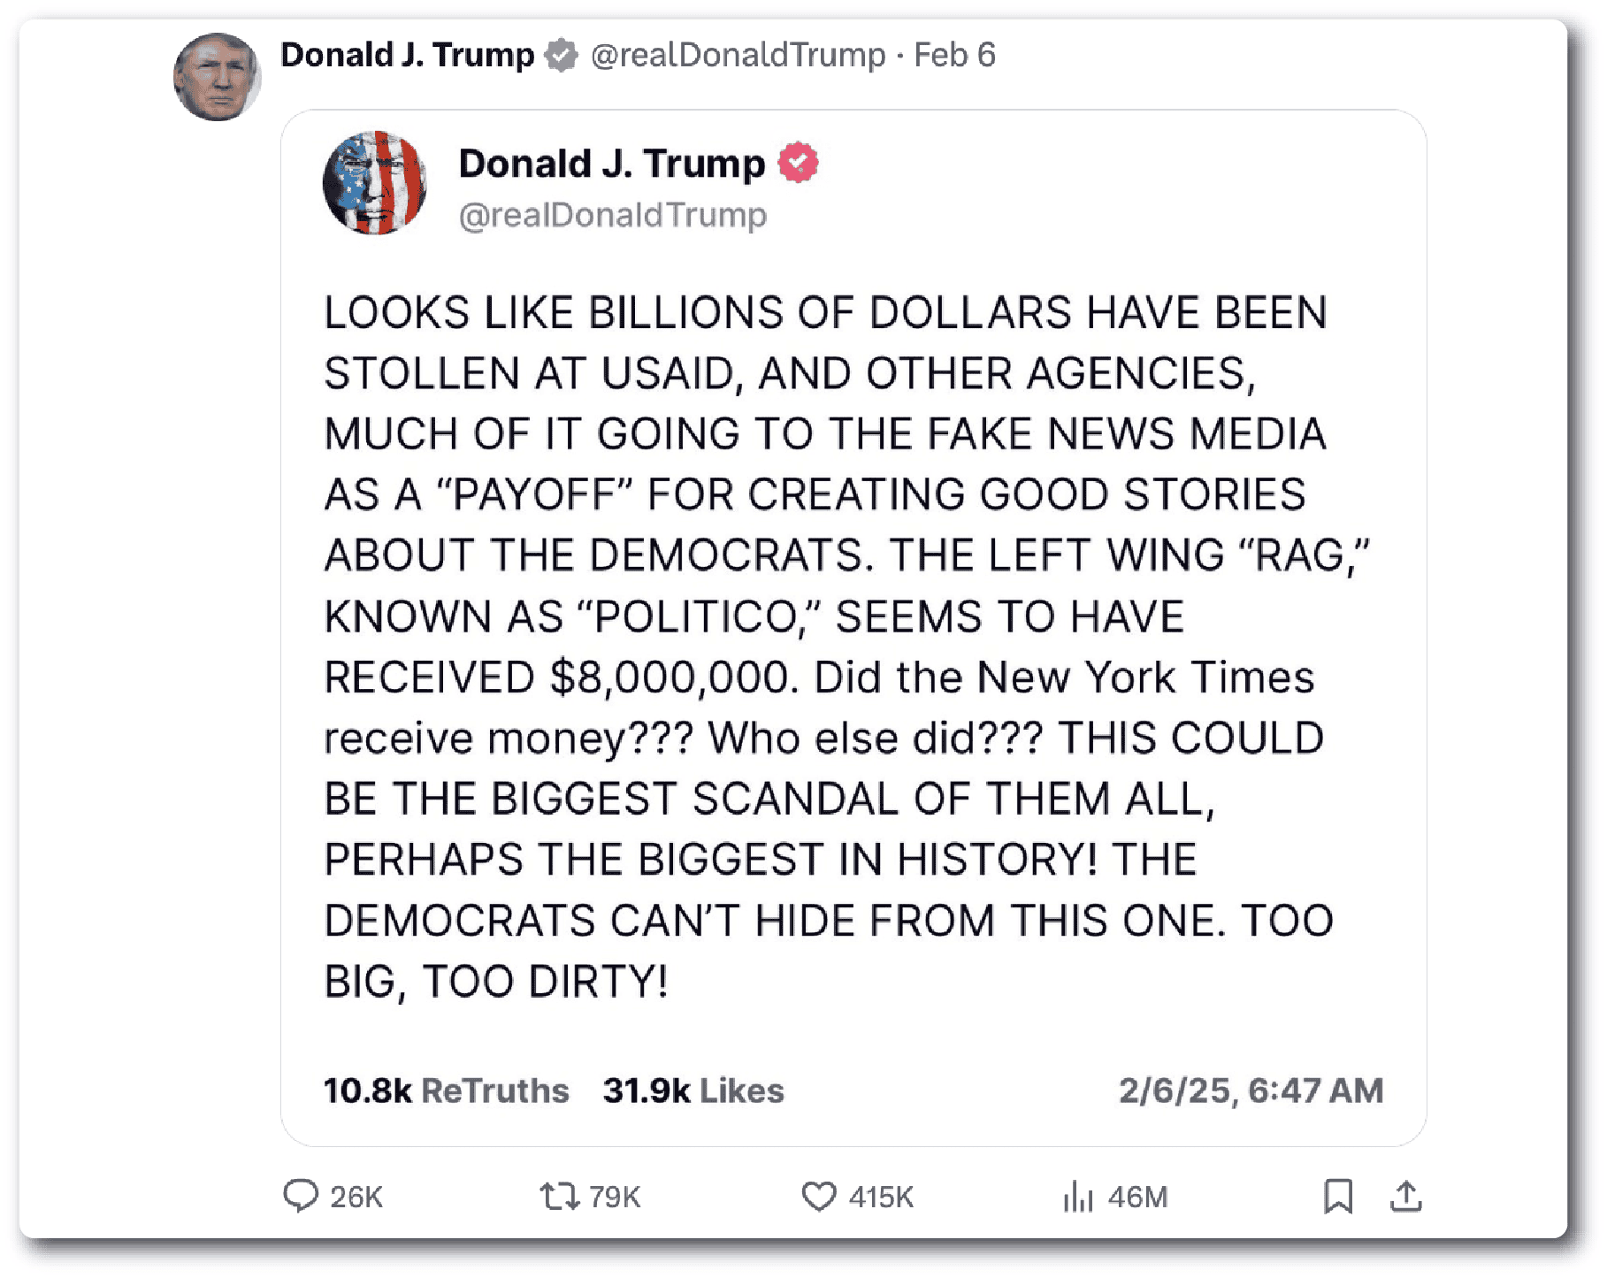Screen dimensions: 1607x1278
Task: Click the reply speech bubble icon
Action: pyautogui.click(x=301, y=1195)
